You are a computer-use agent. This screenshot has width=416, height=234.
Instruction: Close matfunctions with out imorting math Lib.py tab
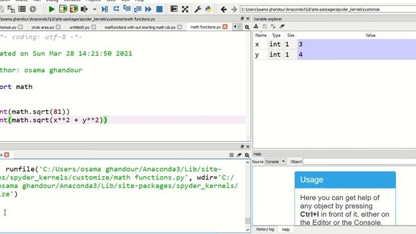point(179,27)
